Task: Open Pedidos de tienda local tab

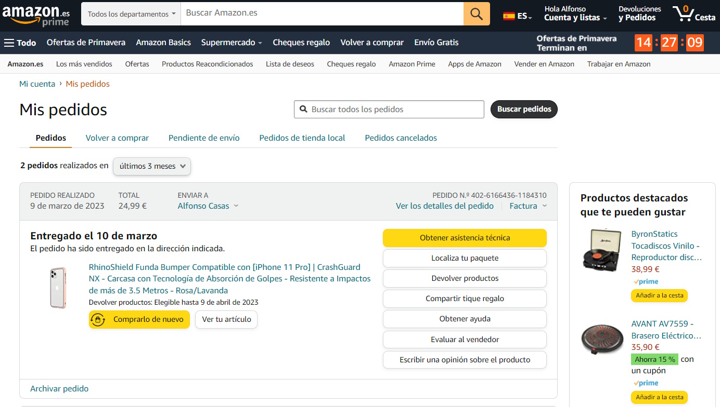Action: tap(302, 138)
